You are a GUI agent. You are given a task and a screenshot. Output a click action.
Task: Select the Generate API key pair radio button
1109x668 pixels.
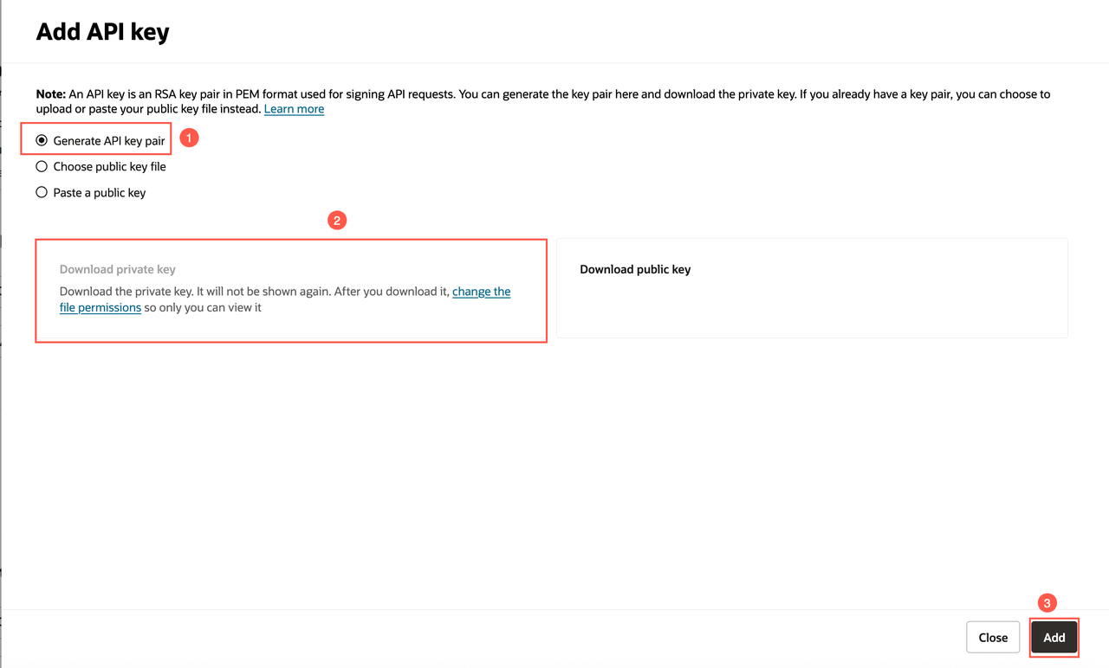click(42, 140)
